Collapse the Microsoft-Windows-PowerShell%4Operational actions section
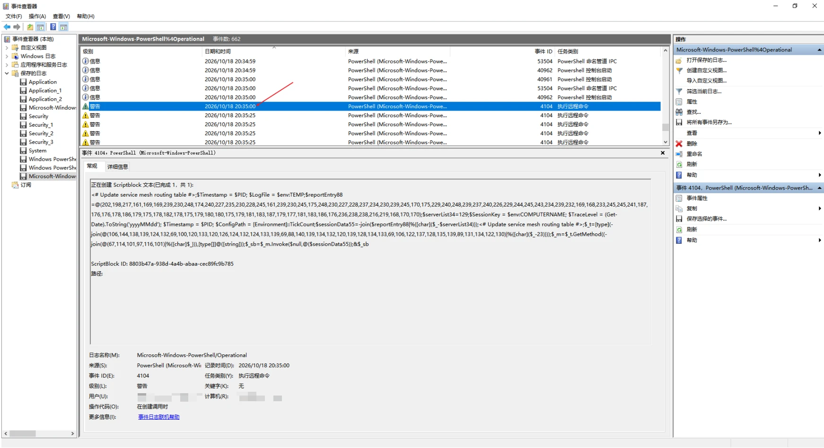This screenshot has width=824, height=448. click(819, 50)
